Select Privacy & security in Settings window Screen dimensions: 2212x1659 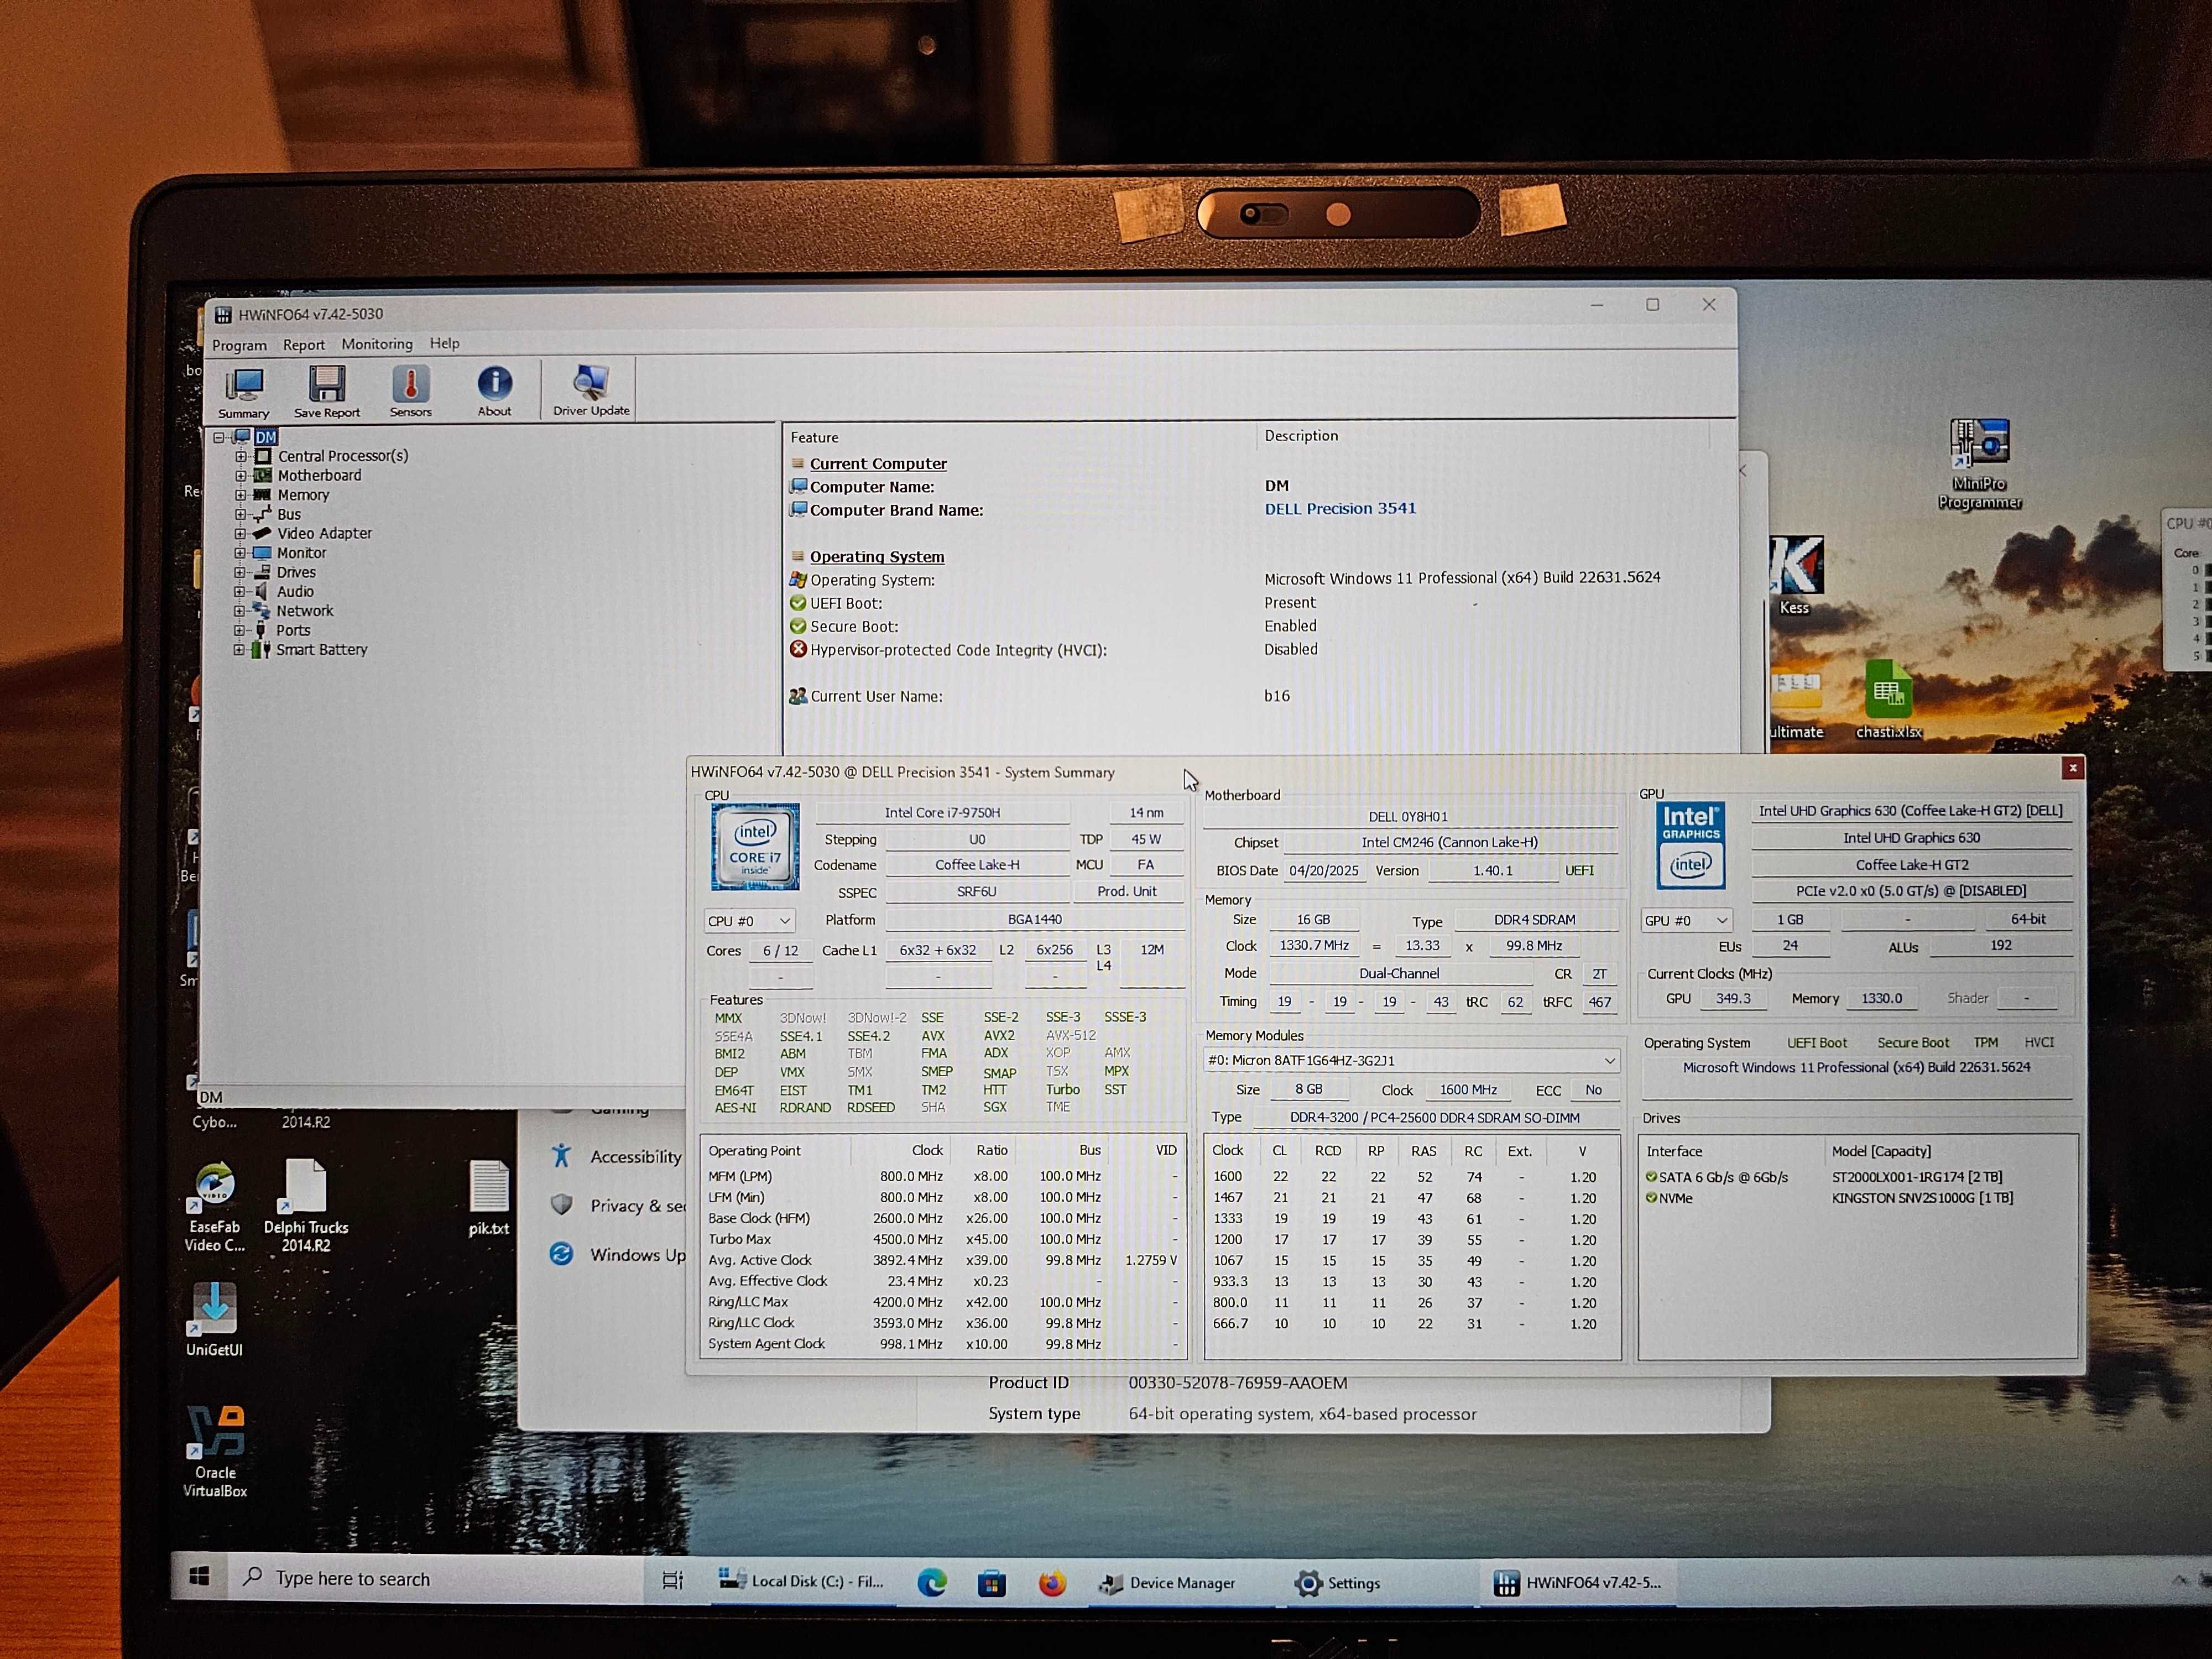point(617,1206)
